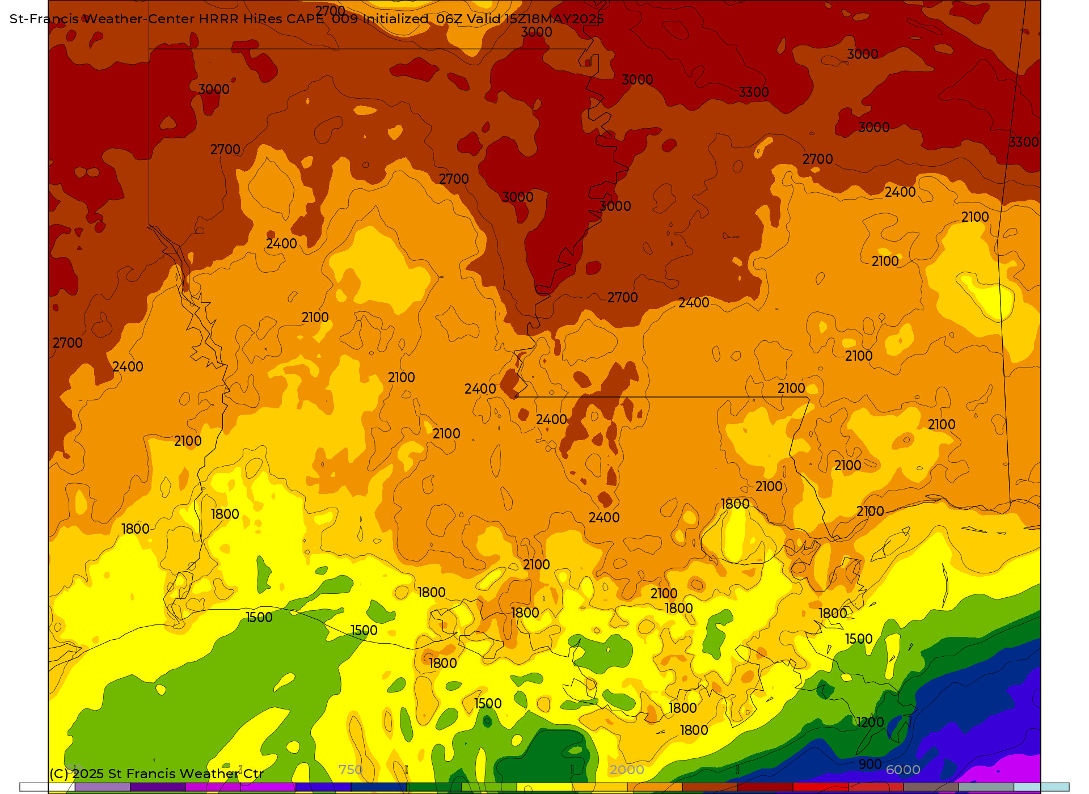Click the 900 contour label
This screenshot has width=1089, height=794.
870,764
